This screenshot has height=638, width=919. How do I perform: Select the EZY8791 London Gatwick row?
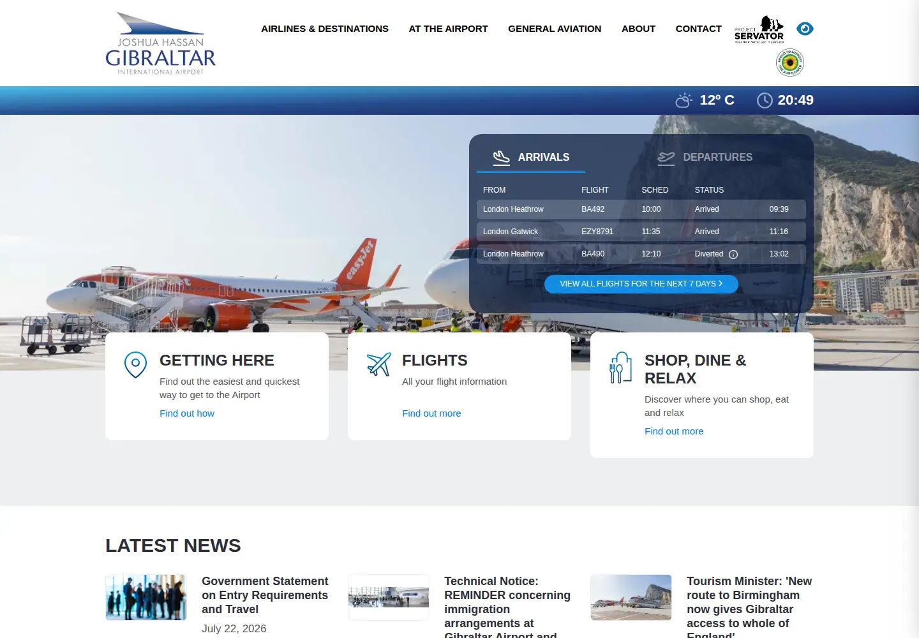[641, 232]
